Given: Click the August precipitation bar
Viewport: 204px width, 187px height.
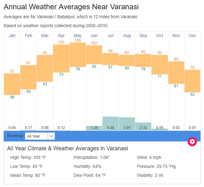Looking at the screenshot, I should click(127, 124).
